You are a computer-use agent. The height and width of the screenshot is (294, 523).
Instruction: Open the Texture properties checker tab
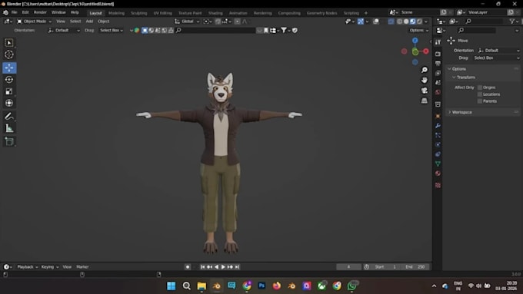[438, 185]
